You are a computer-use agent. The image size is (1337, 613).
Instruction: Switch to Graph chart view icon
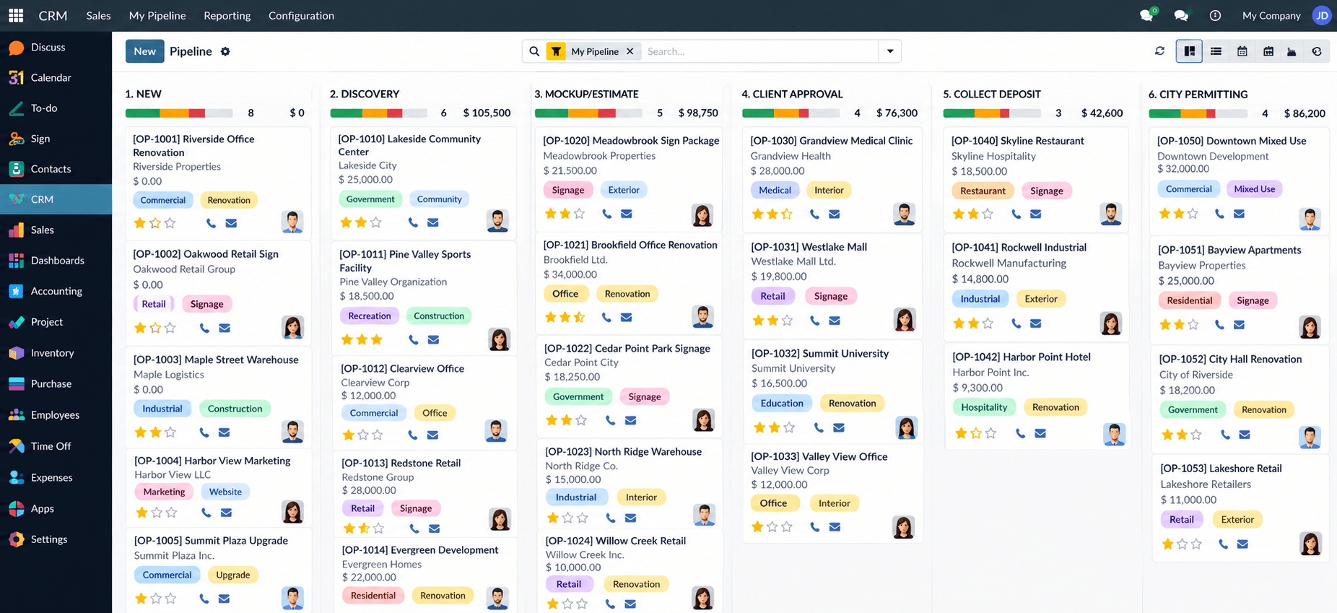point(1292,51)
